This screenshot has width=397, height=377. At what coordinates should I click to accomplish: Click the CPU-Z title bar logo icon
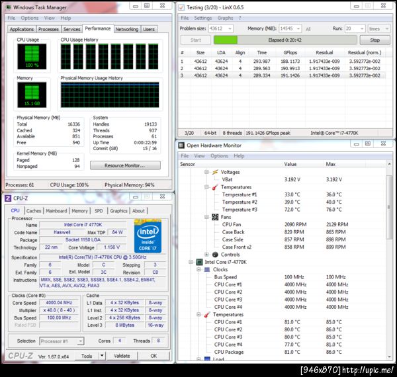coord(8,198)
